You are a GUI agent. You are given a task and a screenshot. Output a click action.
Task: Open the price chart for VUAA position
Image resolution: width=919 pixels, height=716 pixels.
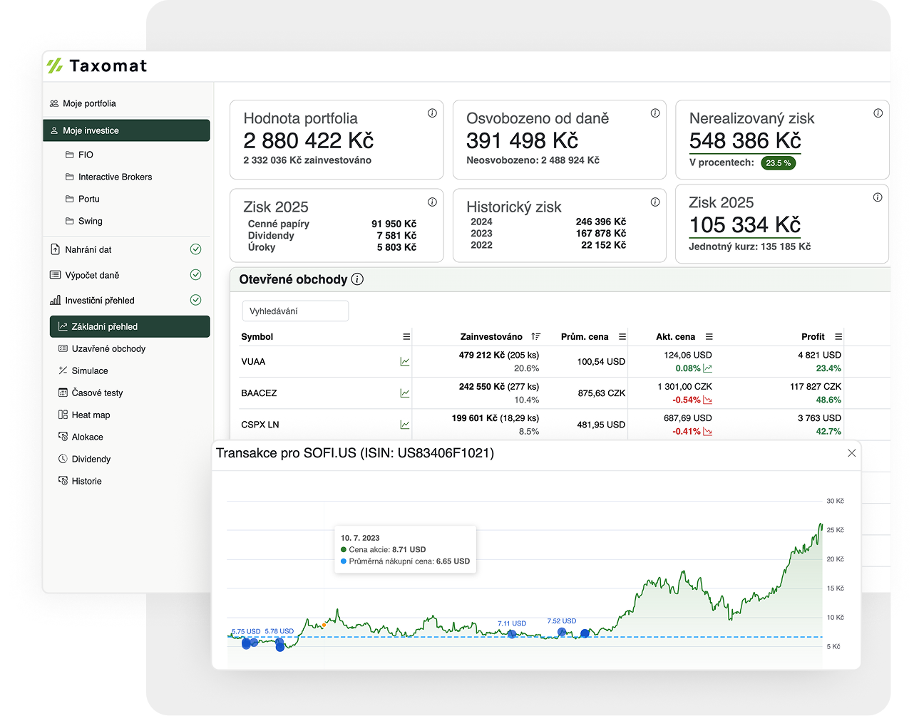(x=406, y=361)
